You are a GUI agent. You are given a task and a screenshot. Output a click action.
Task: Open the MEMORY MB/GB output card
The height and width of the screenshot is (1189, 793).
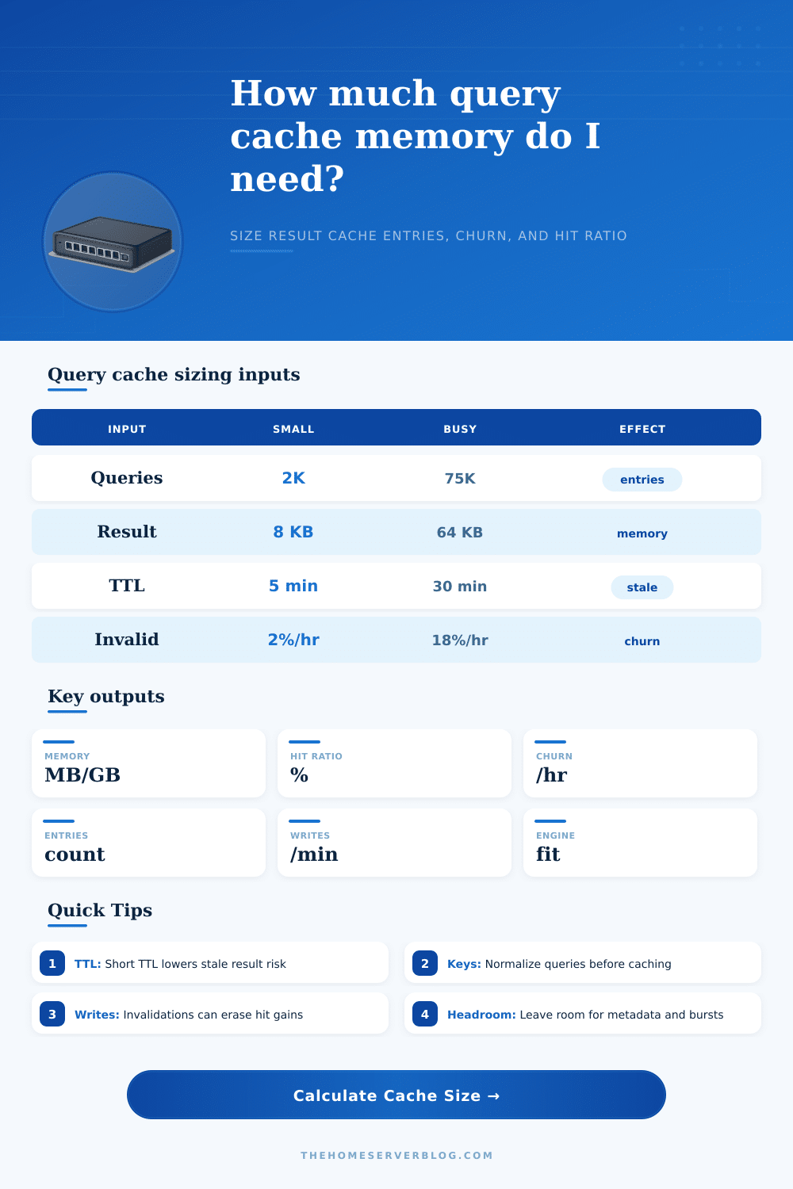(x=149, y=763)
